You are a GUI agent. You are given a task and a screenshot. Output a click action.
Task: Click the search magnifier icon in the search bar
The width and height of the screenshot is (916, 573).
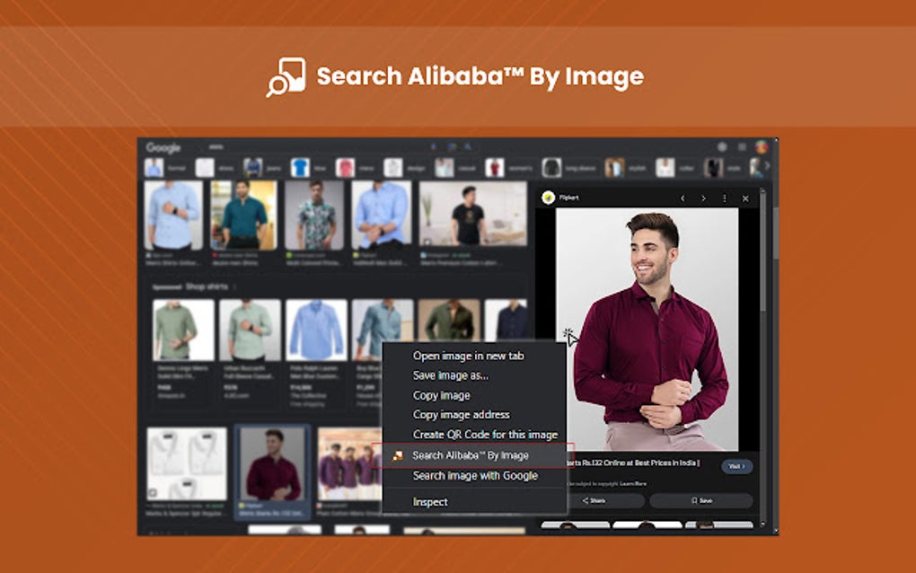pyautogui.click(x=466, y=145)
